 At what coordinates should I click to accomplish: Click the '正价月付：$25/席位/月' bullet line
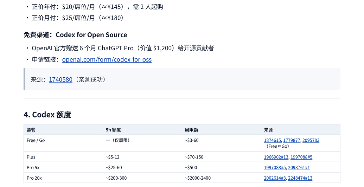[x=78, y=18]
